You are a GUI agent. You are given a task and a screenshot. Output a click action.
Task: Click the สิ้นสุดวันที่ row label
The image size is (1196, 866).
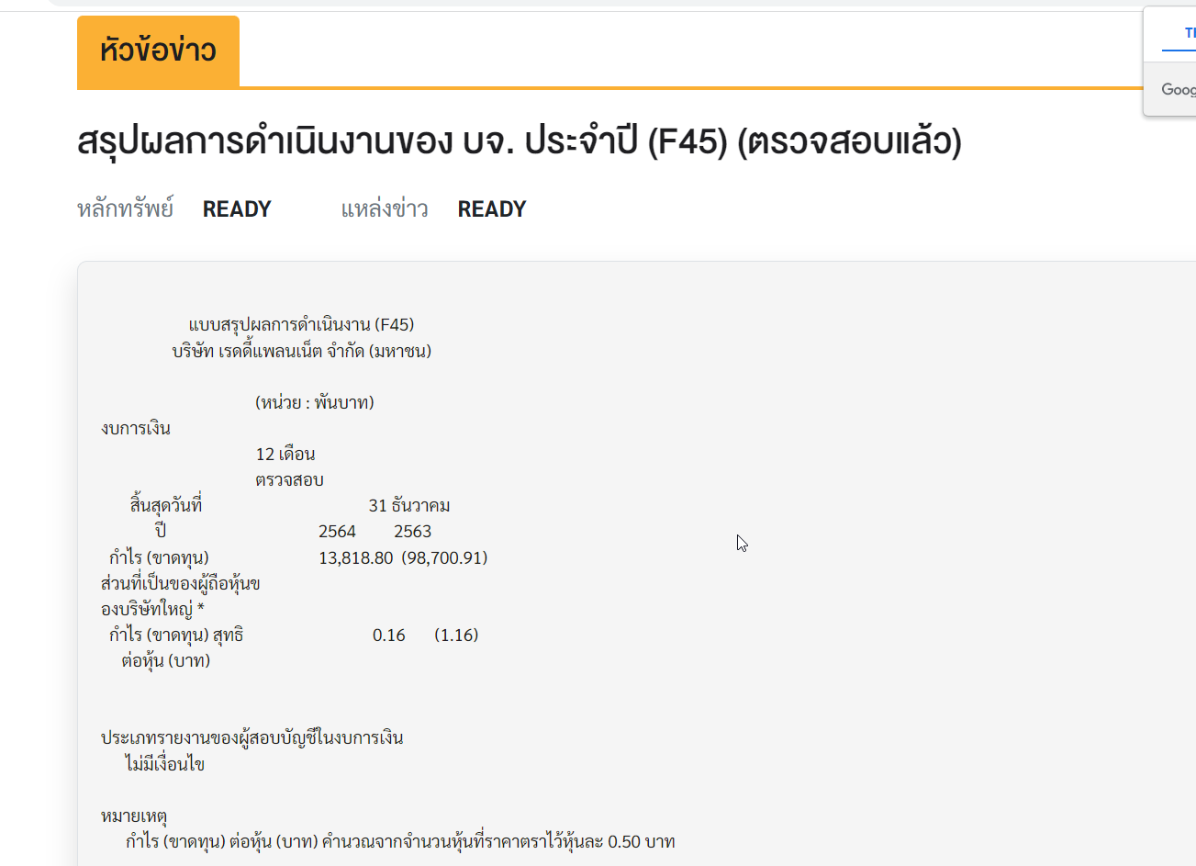[166, 505]
